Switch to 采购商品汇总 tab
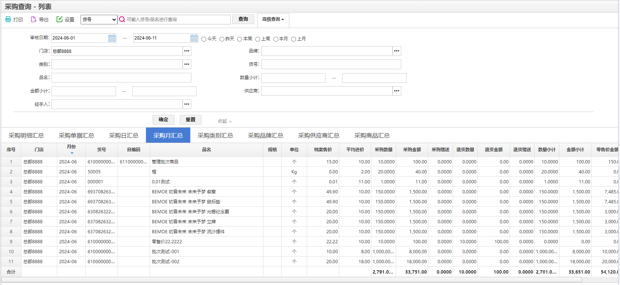This screenshot has height=285, width=620. pos(372,135)
